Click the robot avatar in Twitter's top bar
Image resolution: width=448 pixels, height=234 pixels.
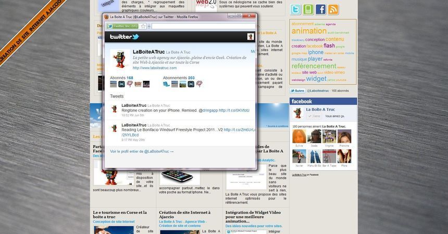click(x=250, y=37)
